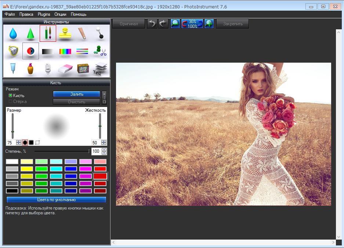Select the square brush shape
The width and height of the screenshot is (344, 248).
coord(31,142)
